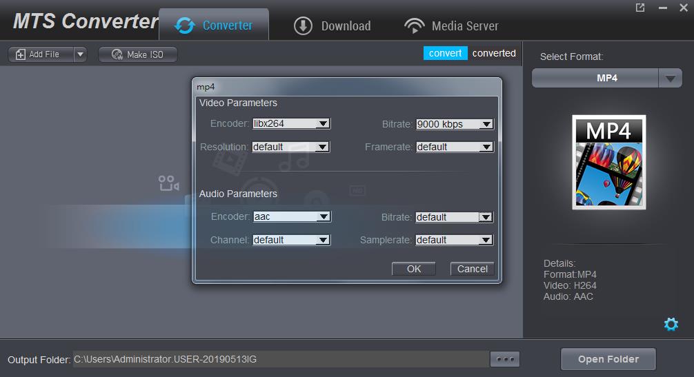Viewport: 694px width, 377px height.
Task: Open the audio Samplerate dropdown
Action: [x=486, y=240]
